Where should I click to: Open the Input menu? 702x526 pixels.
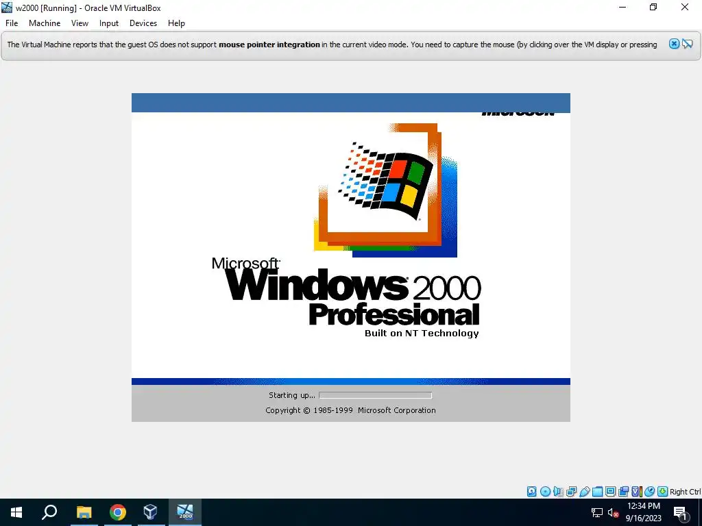tap(109, 23)
